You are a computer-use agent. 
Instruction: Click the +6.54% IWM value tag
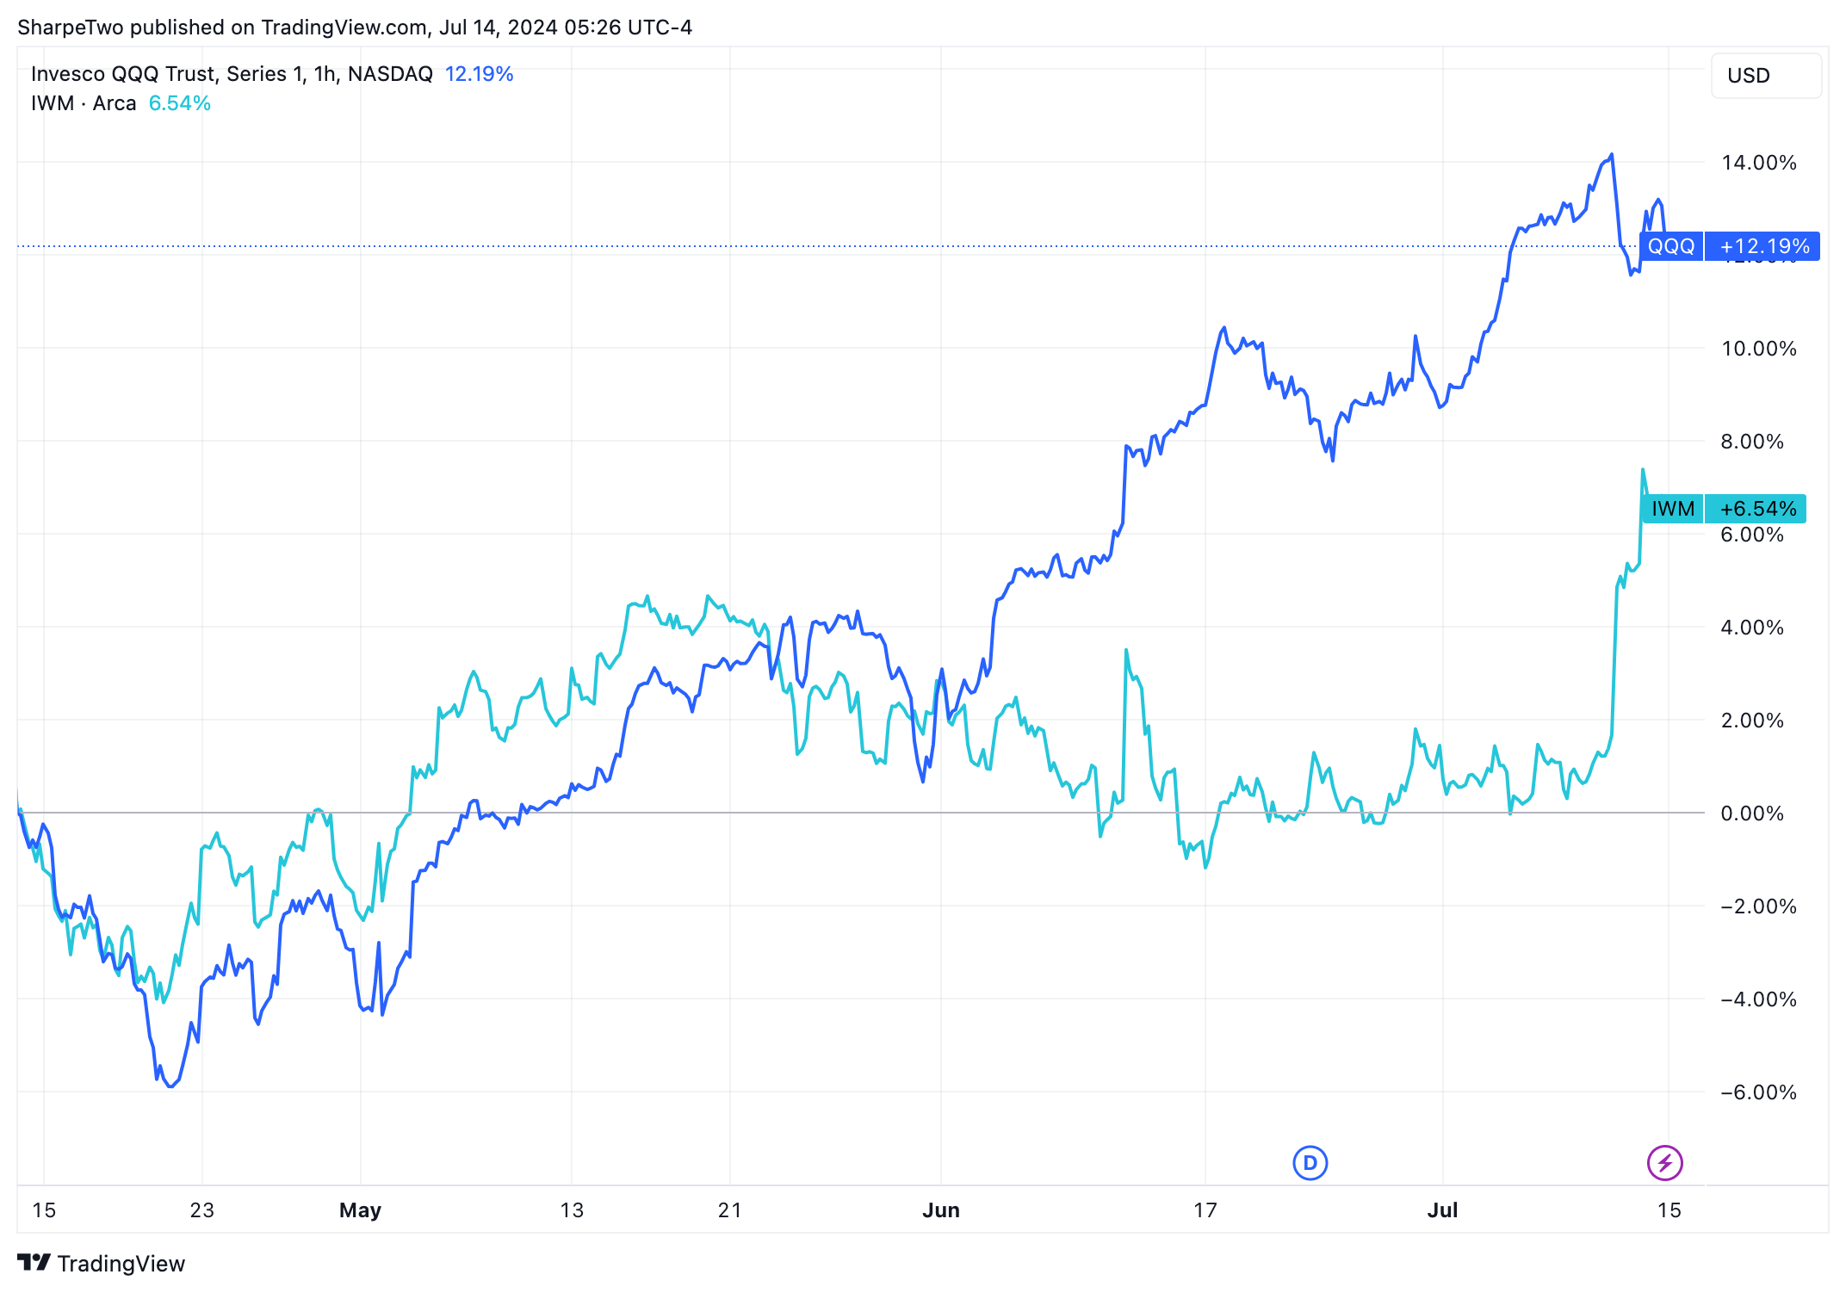(1756, 509)
